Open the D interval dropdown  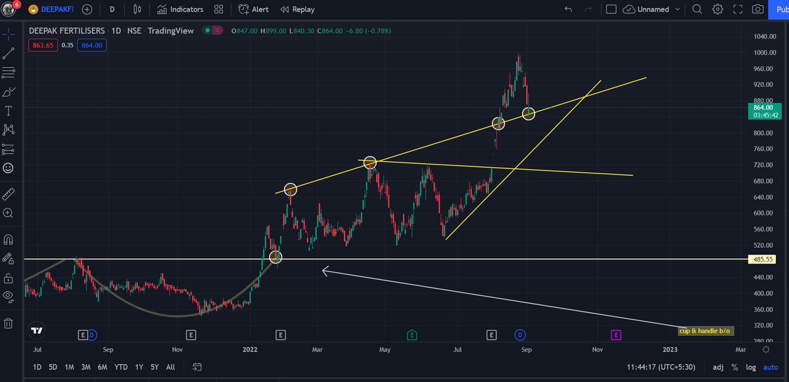pos(112,9)
